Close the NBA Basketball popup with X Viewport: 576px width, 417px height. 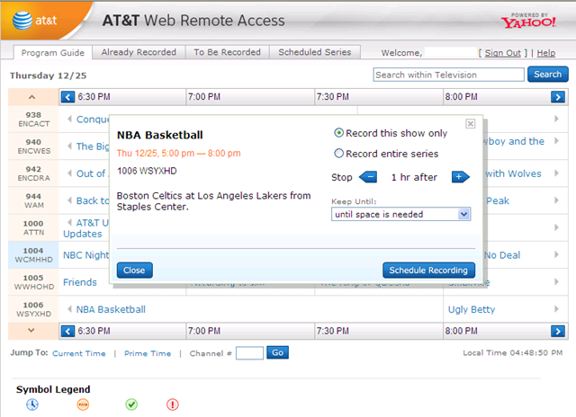pyautogui.click(x=470, y=124)
